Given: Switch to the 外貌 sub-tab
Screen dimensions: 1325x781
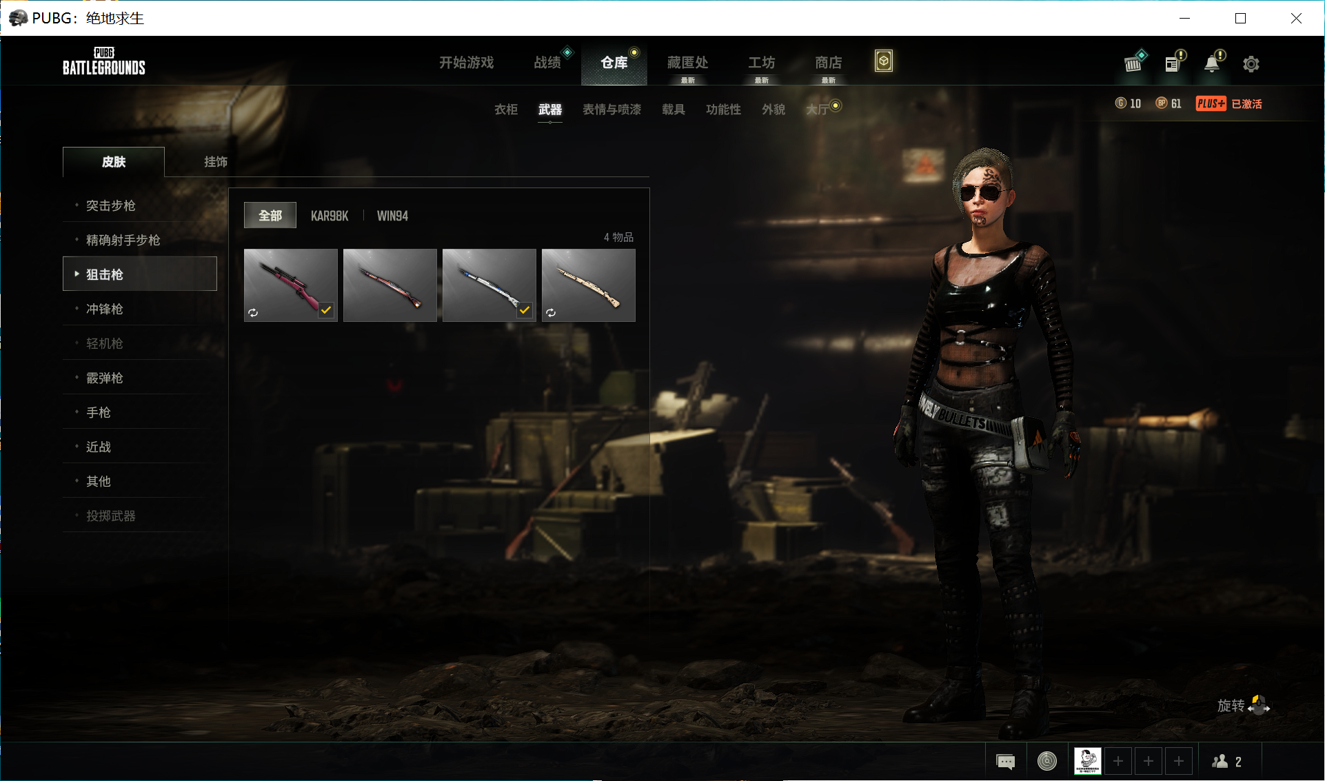Looking at the screenshot, I should tap(773, 109).
